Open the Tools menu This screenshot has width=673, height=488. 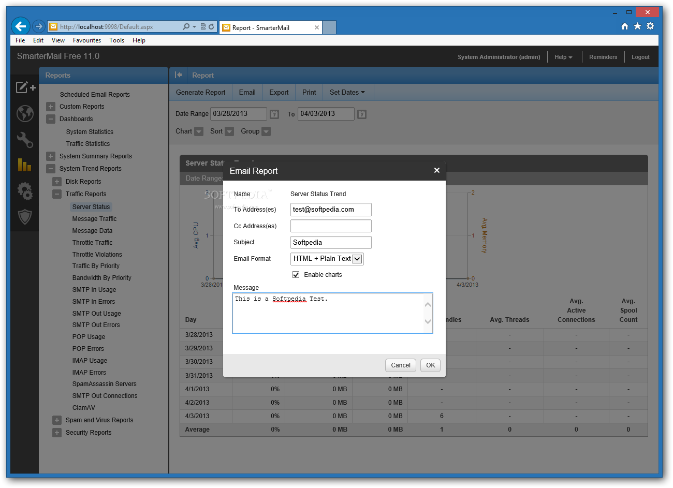coord(116,40)
